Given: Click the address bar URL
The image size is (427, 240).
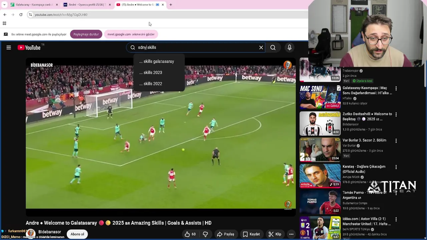Looking at the screenshot, I should pos(61,15).
